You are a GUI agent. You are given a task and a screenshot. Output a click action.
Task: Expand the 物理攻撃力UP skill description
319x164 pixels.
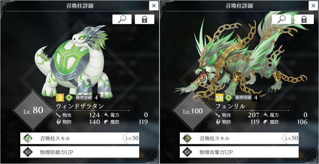pyautogui.click(x=239, y=152)
